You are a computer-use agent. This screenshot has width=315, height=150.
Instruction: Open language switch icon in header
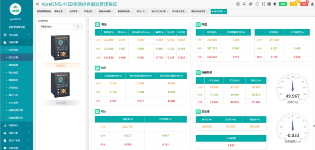(x=269, y=4)
